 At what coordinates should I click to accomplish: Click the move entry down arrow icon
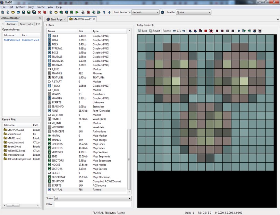[x=109, y=12]
